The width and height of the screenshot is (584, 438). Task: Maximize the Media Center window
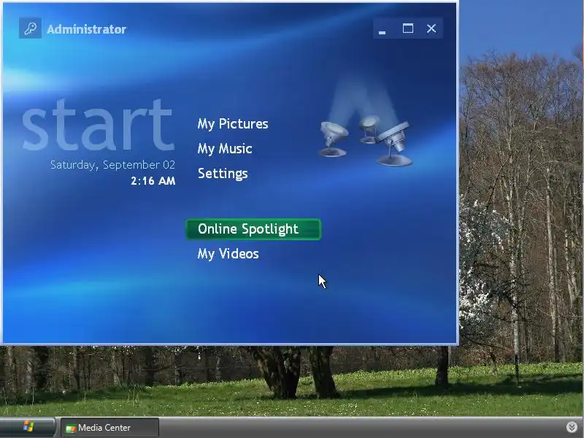[x=408, y=28]
